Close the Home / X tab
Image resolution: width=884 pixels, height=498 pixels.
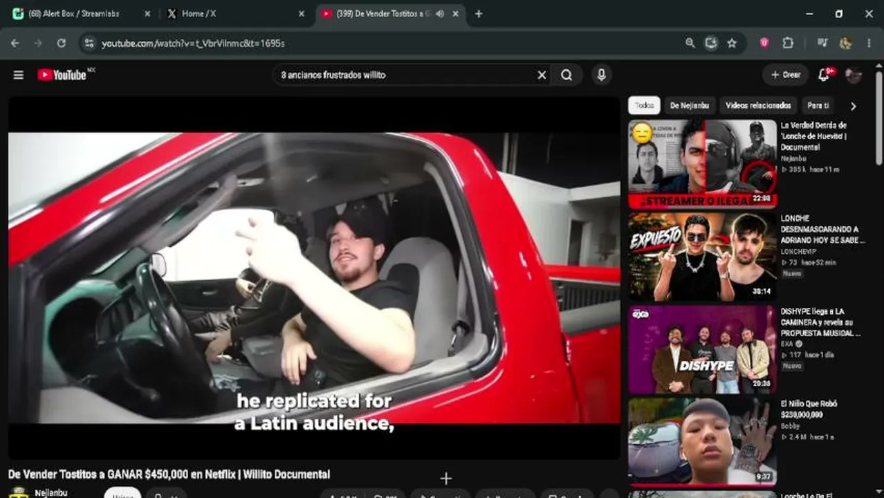301,14
